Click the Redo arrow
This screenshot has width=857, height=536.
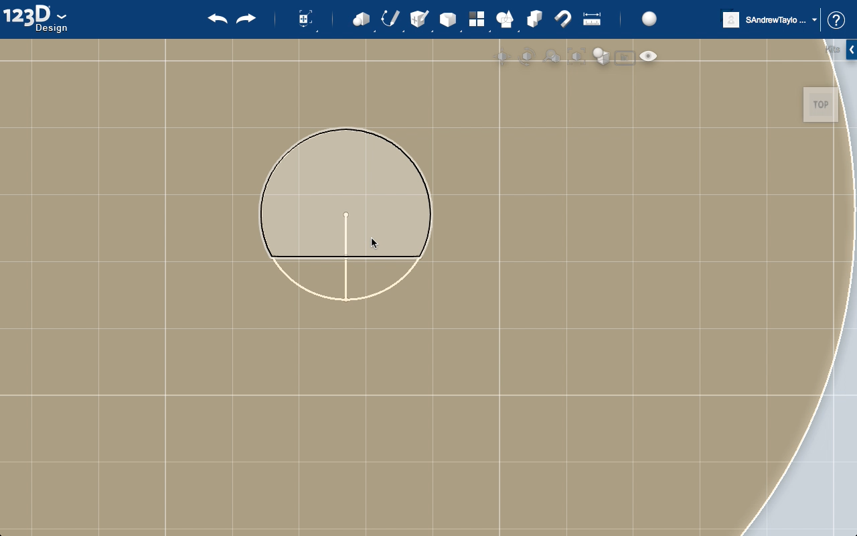click(x=246, y=19)
